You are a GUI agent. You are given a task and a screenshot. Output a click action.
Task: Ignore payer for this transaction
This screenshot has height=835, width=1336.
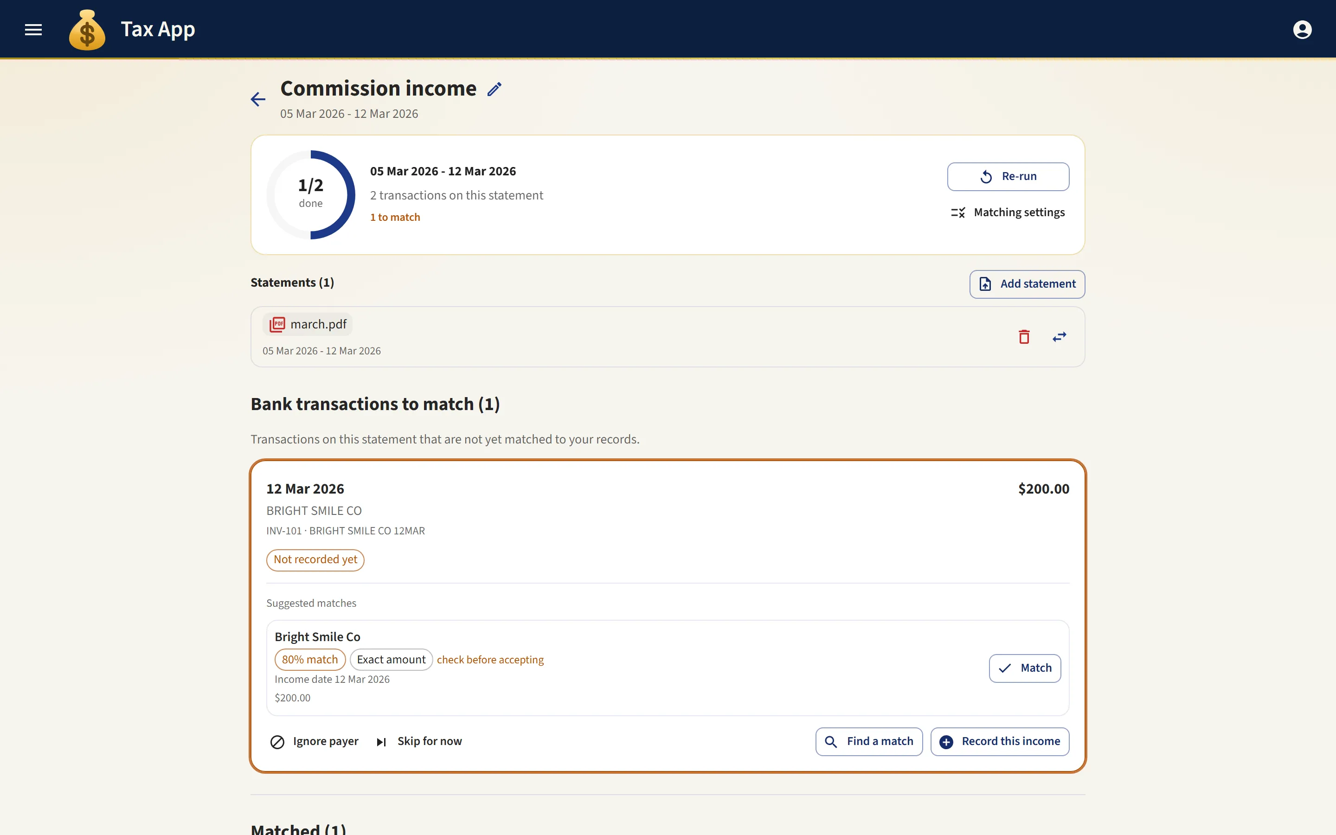point(314,742)
